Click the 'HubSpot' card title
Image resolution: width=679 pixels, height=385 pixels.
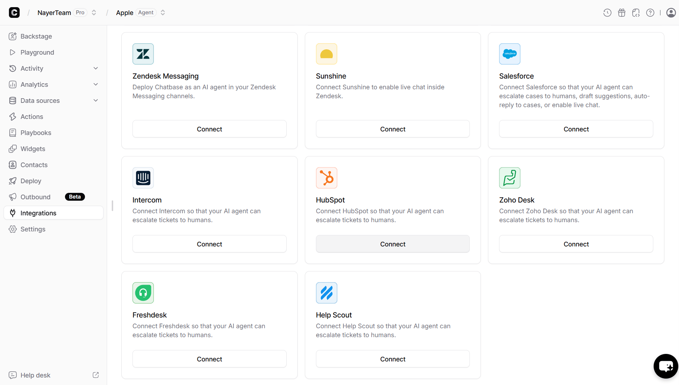(330, 200)
